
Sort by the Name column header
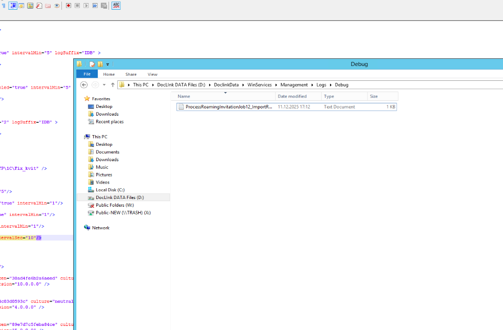(x=223, y=96)
